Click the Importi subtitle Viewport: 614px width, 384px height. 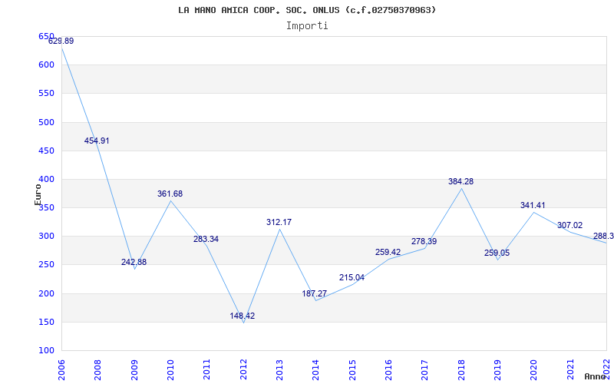pos(307,26)
